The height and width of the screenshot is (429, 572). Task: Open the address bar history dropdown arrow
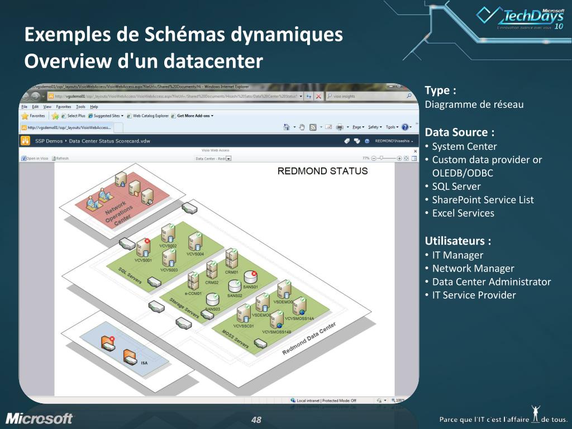[x=301, y=96]
